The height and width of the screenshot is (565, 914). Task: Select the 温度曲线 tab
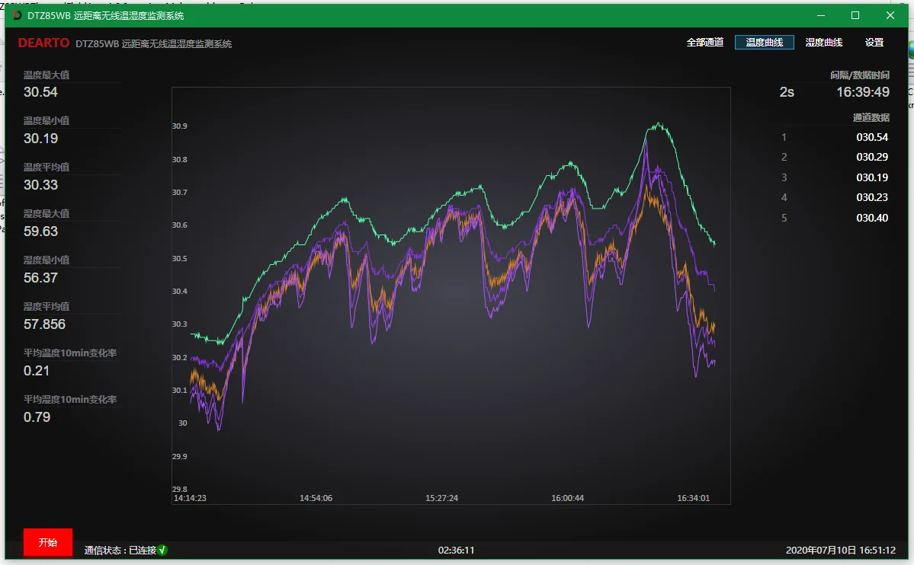tap(764, 43)
